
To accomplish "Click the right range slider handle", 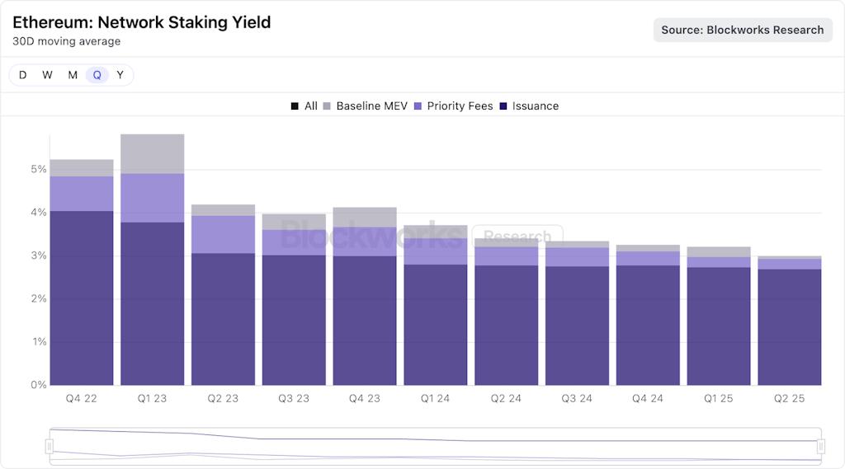I will point(821,446).
